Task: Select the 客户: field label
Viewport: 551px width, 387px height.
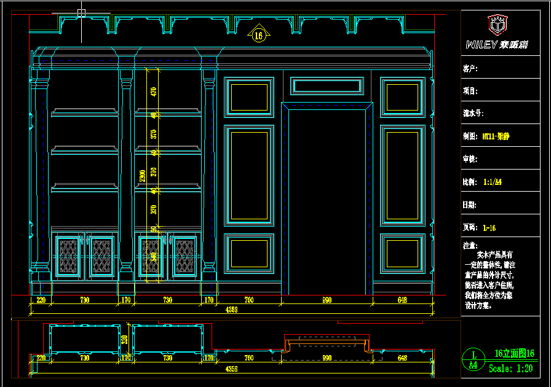Action: point(470,68)
